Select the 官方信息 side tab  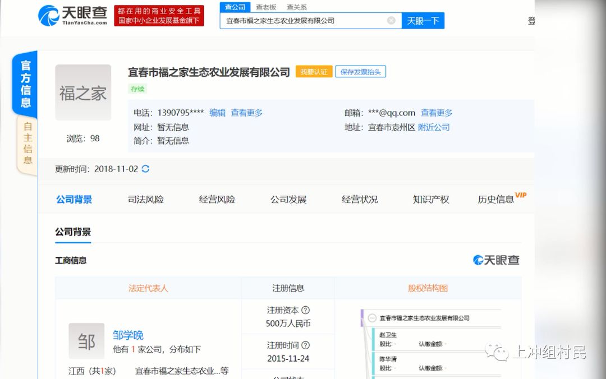click(25, 84)
